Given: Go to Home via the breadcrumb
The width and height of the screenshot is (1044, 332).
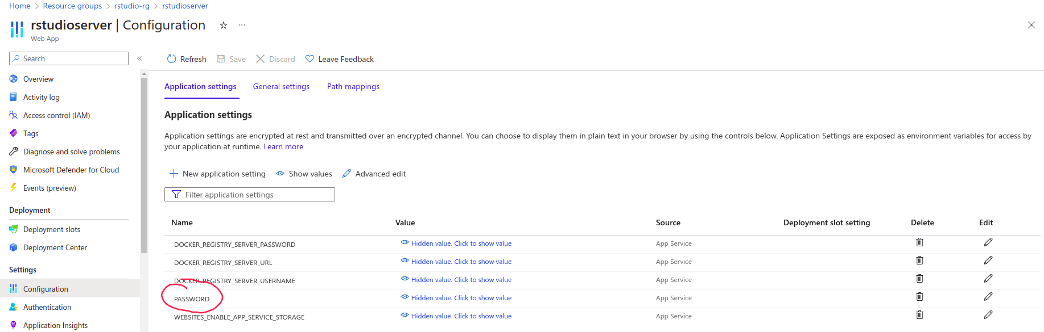Looking at the screenshot, I should [x=20, y=6].
